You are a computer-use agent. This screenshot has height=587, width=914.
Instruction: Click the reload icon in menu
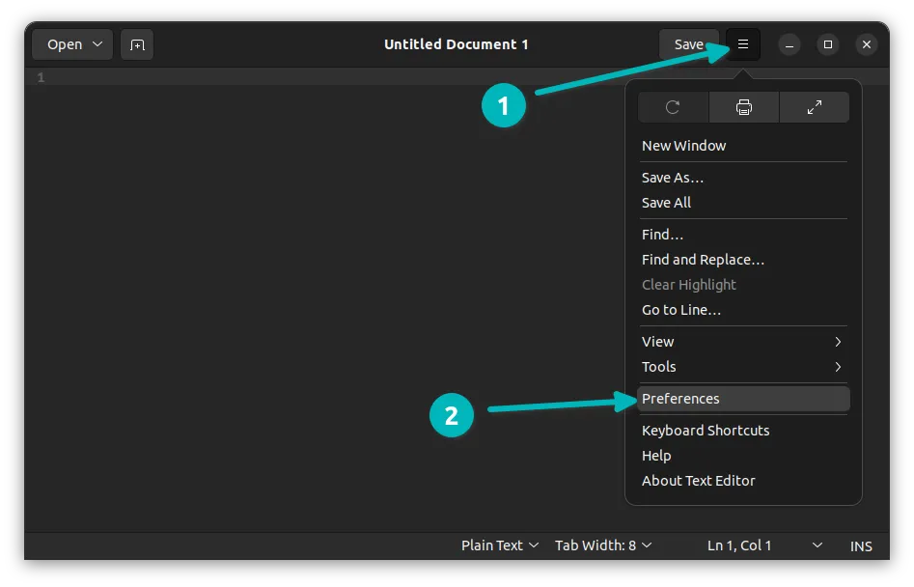673,107
